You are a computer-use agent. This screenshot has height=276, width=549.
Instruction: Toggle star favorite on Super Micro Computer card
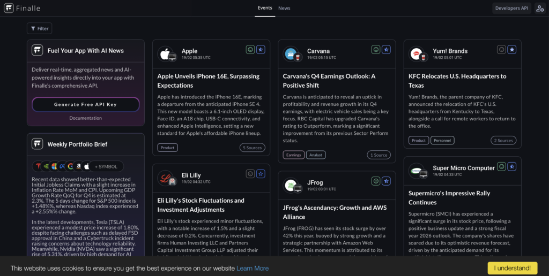[512, 167]
